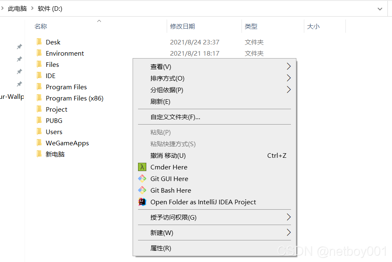Click the IDE folder icon
Viewport: 392px width, 262px height.
pos(39,76)
